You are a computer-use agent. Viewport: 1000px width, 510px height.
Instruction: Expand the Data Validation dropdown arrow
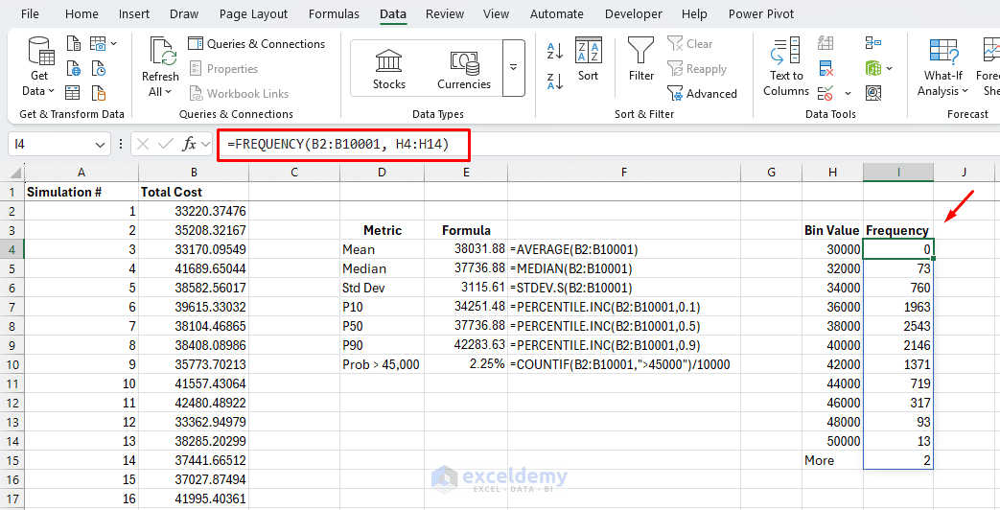point(848,94)
